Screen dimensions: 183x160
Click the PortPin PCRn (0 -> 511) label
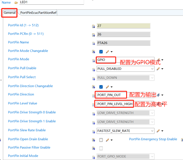tap(26, 34)
